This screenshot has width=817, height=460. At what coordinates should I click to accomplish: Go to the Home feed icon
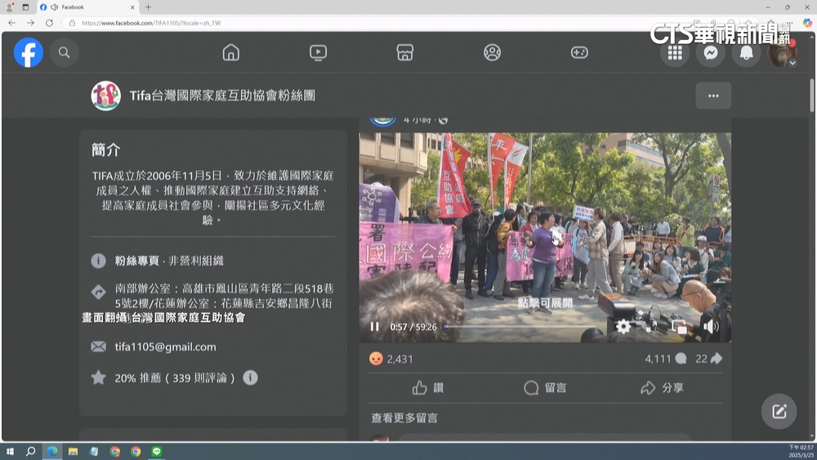pyautogui.click(x=231, y=52)
